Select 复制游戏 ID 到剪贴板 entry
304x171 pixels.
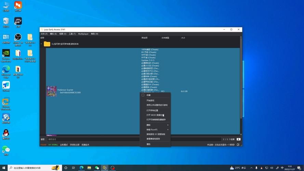coord(156,134)
